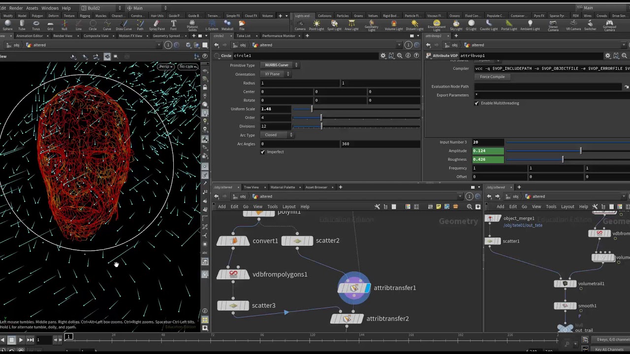Add a Point Light from shelf
The width and height of the screenshot is (630, 354).
point(316,25)
